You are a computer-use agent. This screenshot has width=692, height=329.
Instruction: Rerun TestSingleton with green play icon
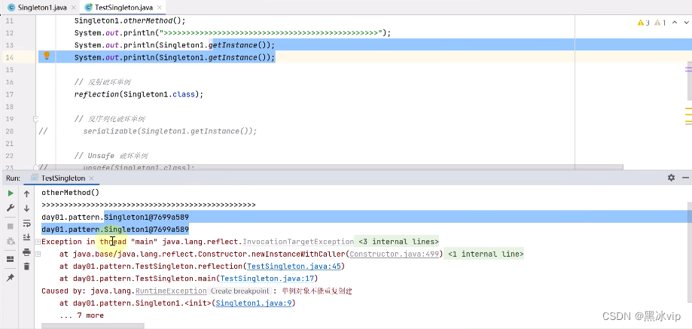tap(11, 193)
